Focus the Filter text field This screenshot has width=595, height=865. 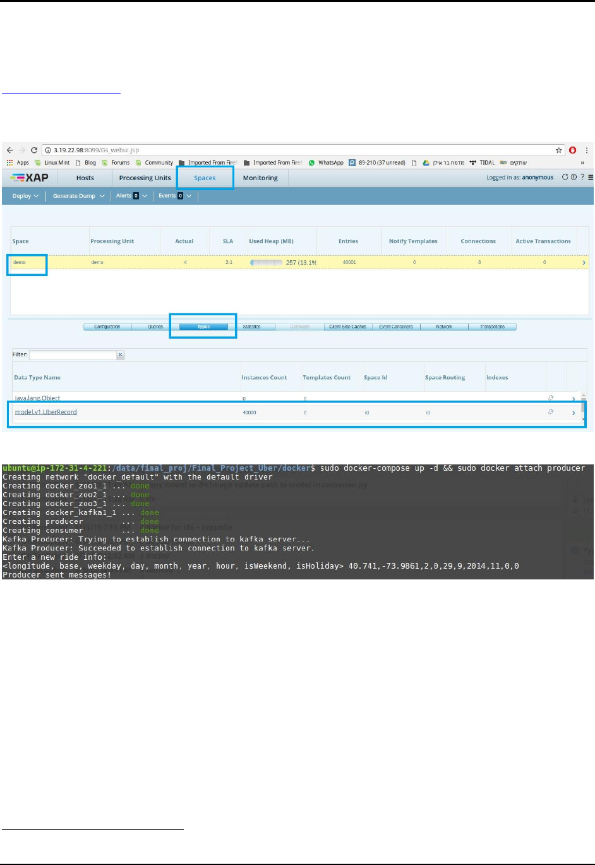pyautogui.click(x=73, y=355)
